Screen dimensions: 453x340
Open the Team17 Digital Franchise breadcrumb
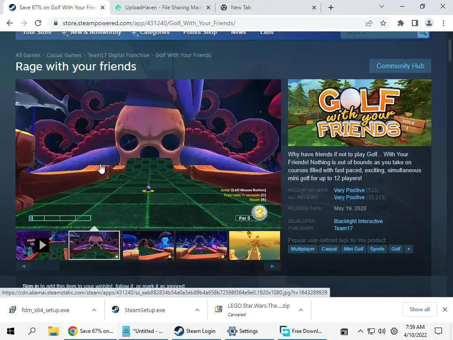[x=119, y=55]
